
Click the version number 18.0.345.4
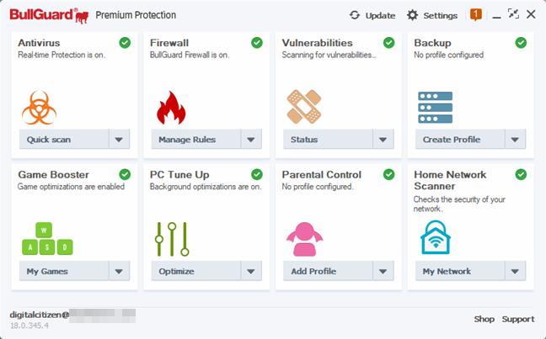[x=29, y=326]
